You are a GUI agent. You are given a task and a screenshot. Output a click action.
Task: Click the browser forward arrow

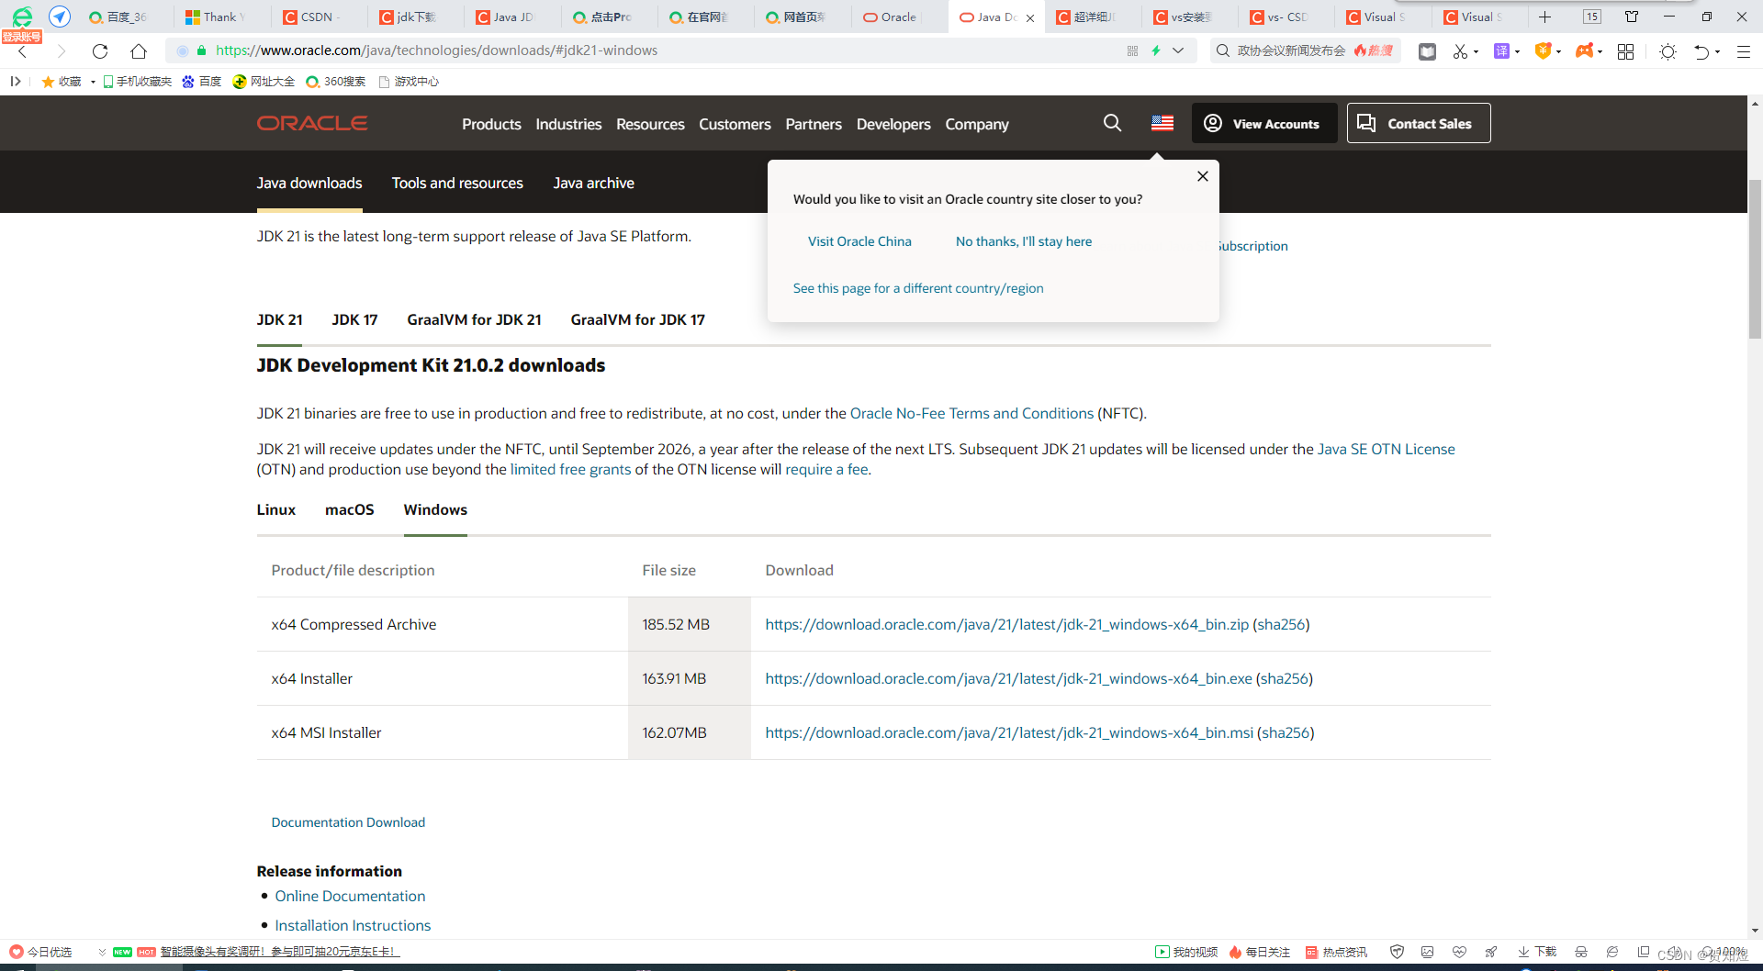[62, 51]
